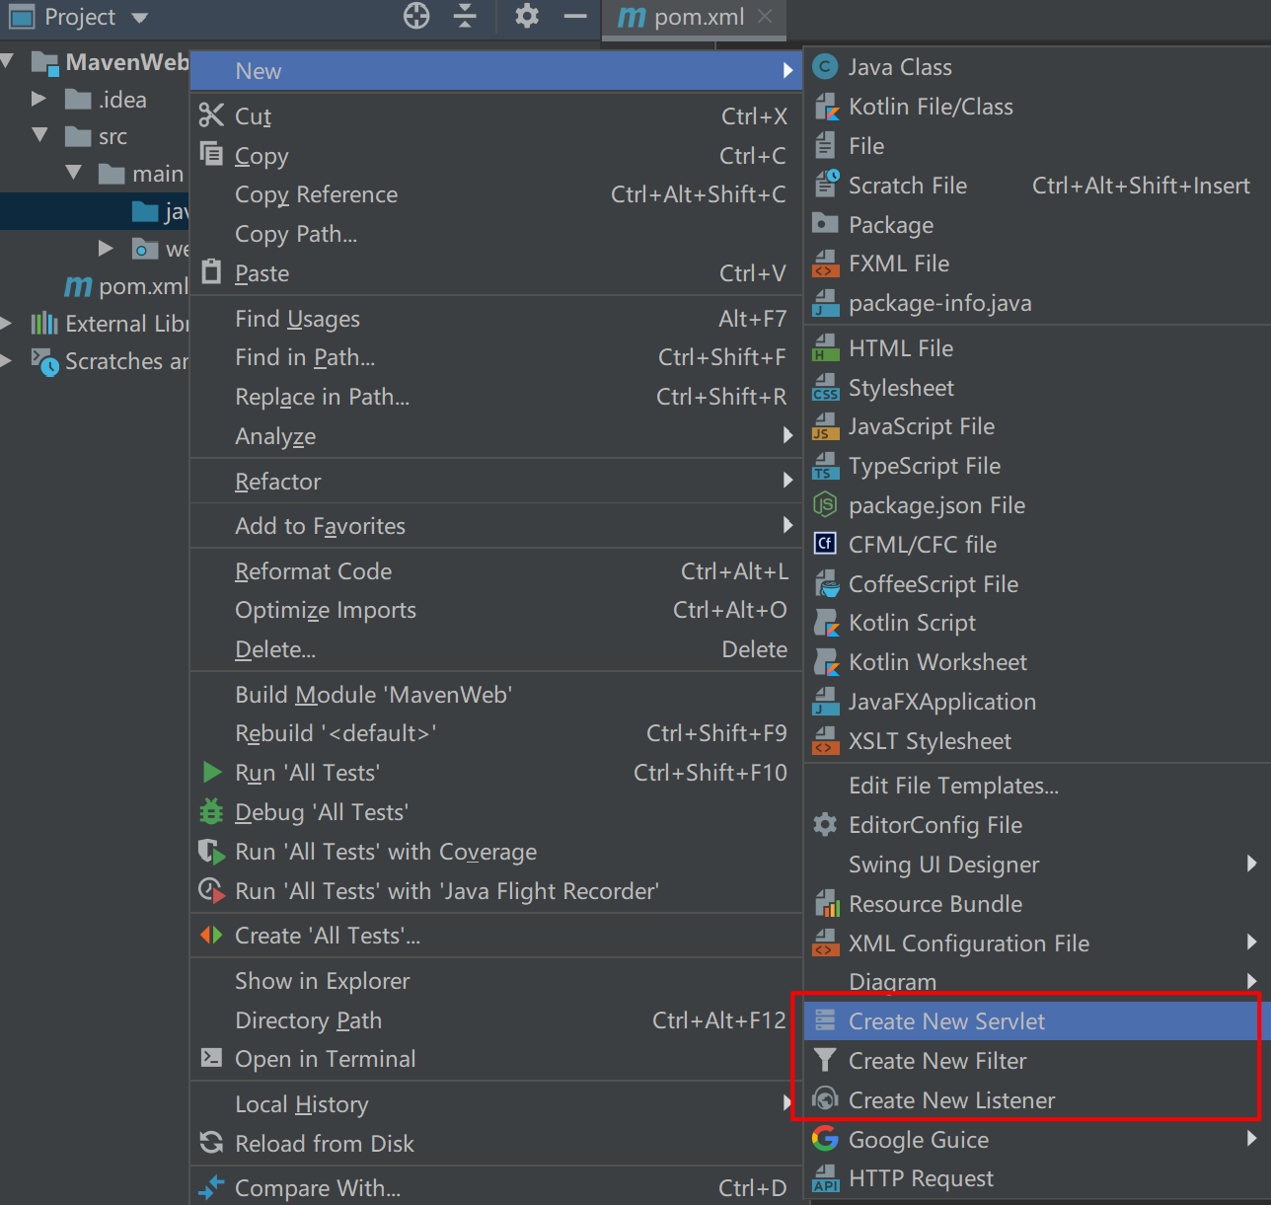
Task: Open the Analyze submenu arrow
Action: (787, 435)
